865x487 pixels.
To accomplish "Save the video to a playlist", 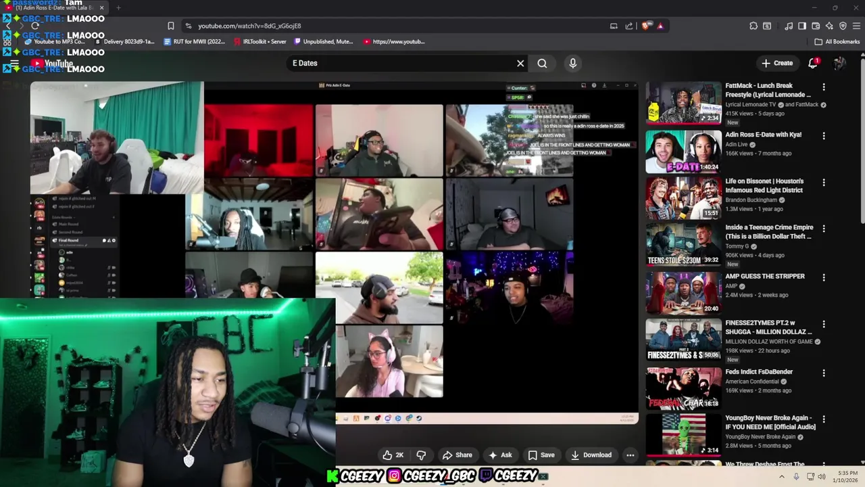I will (x=541, y=455).
